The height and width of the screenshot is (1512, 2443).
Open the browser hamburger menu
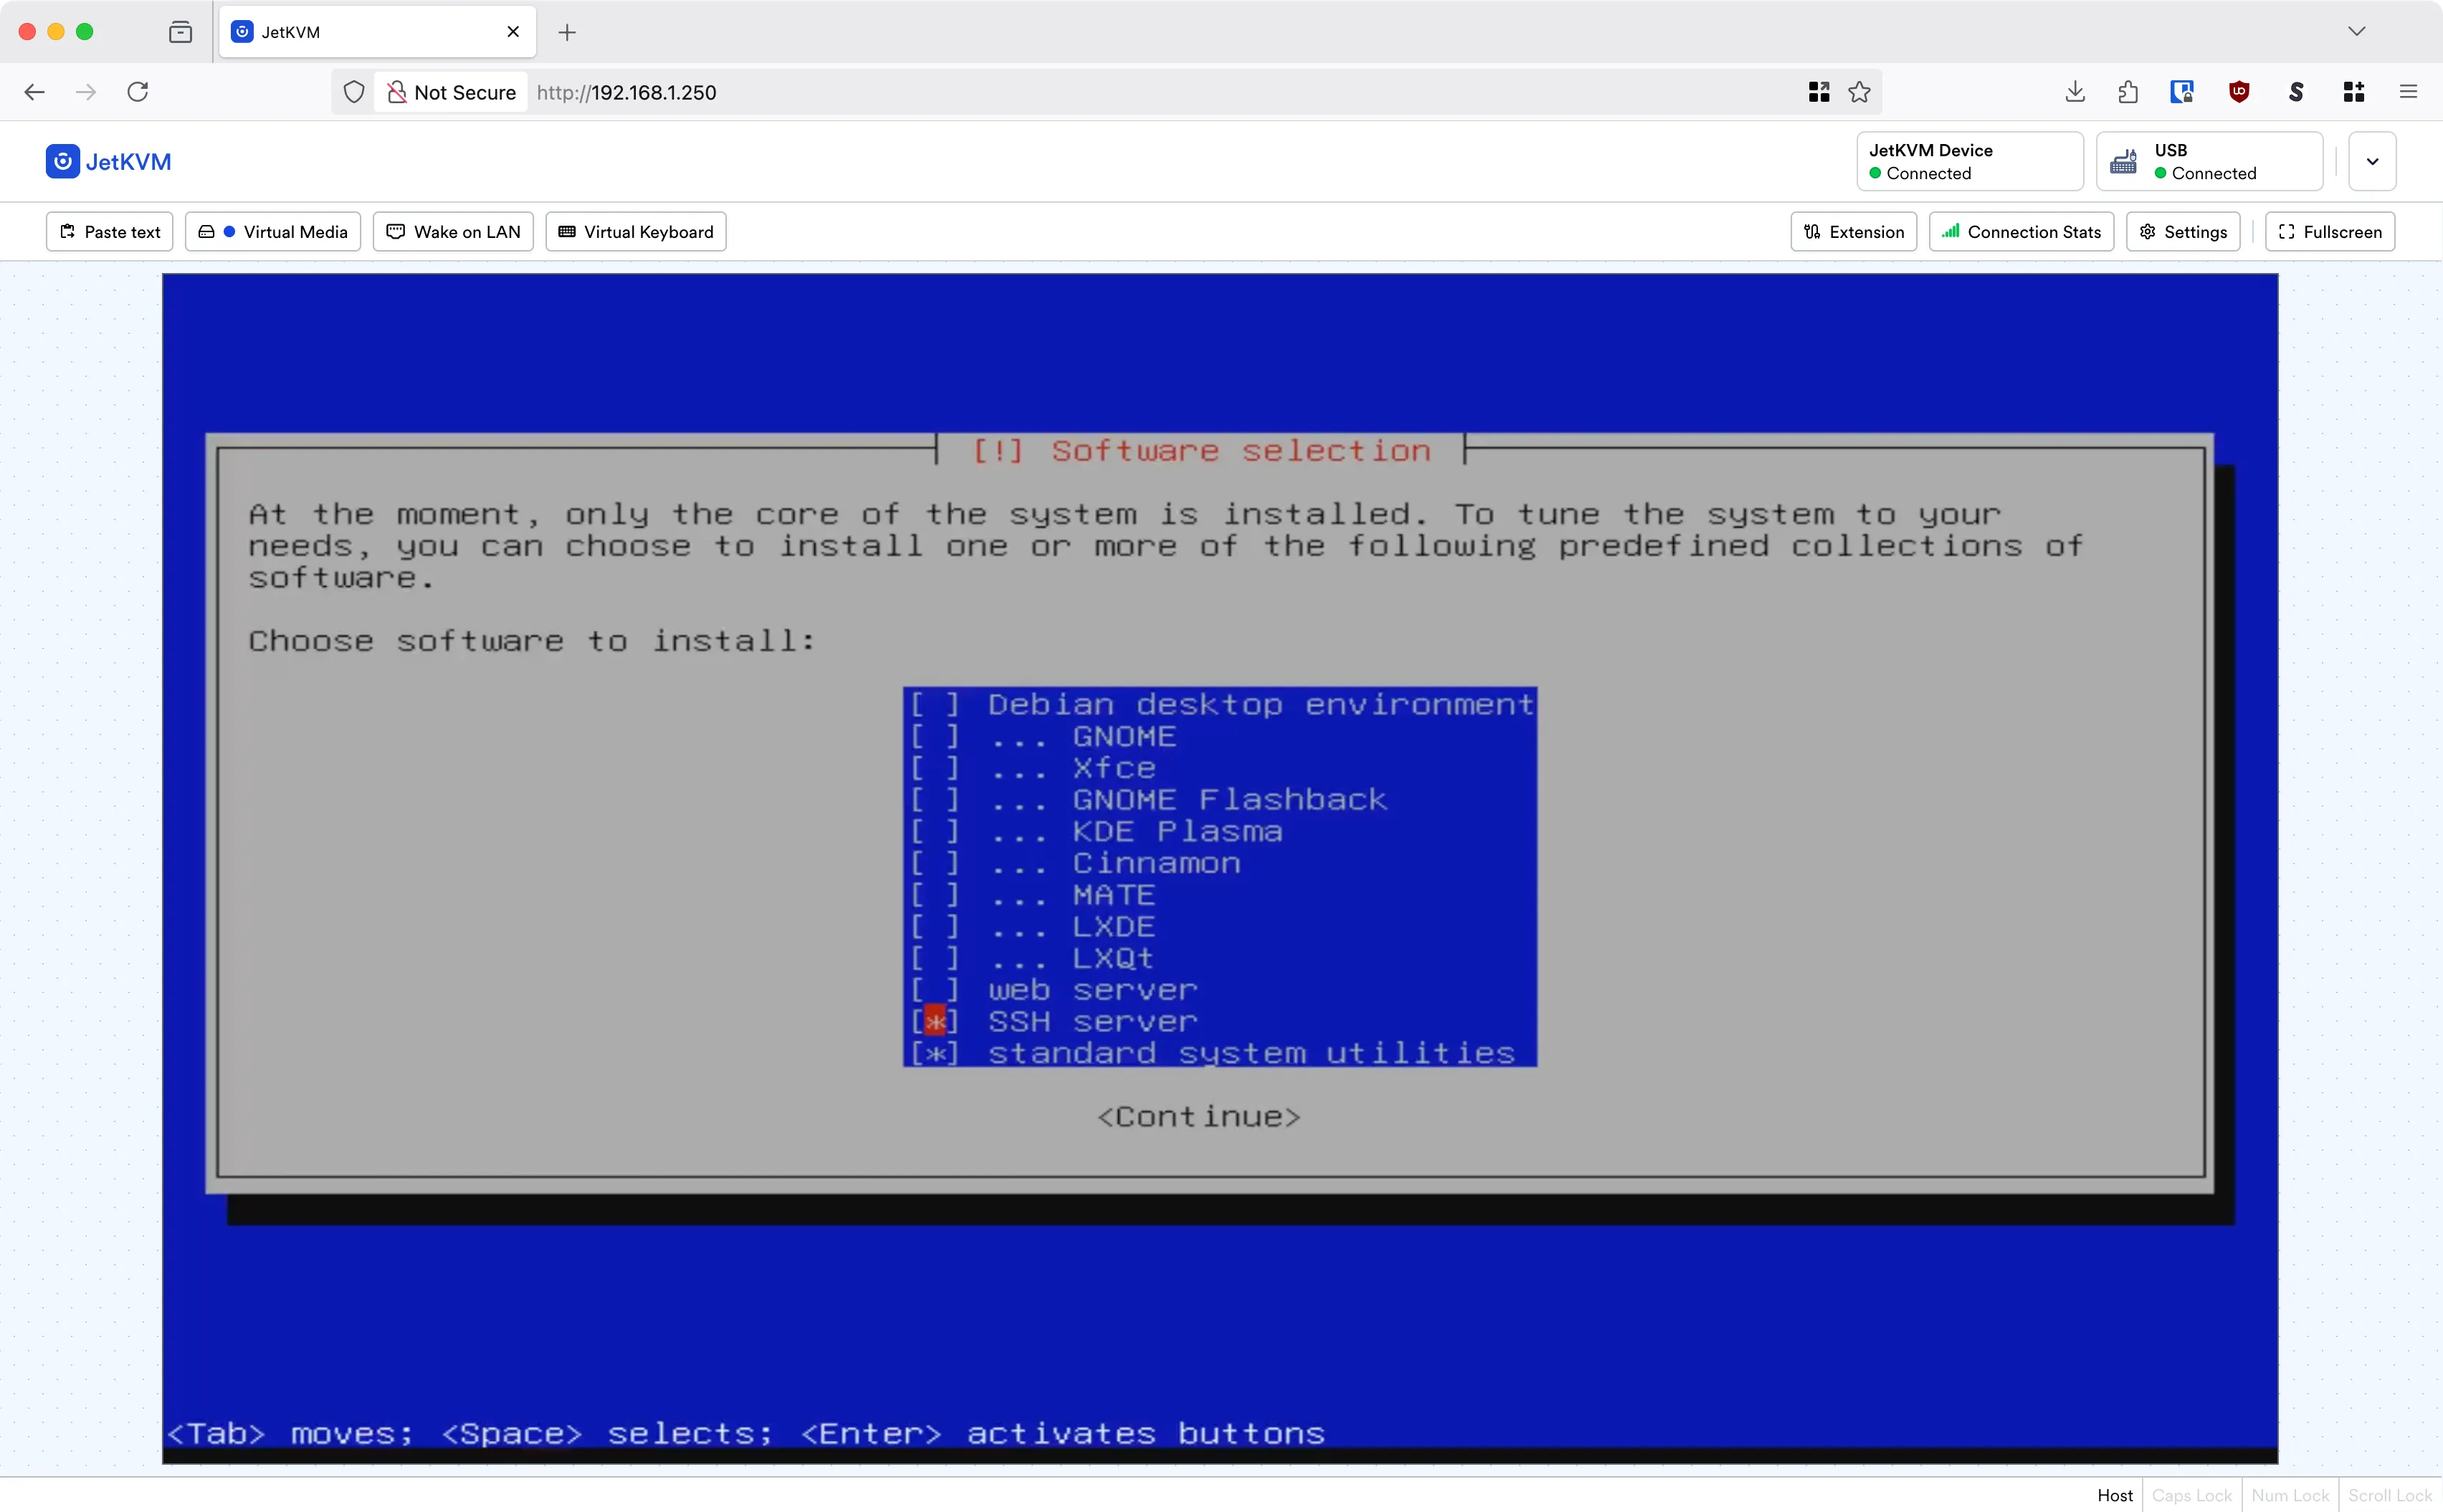coord(2409,91)
